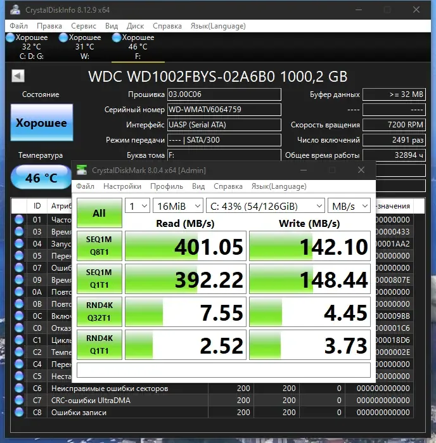Select the W: disk status orb

pos(63,37)
